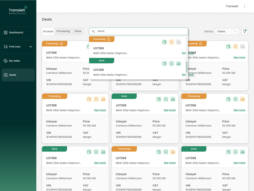Click orange truck icon on bottom-row middle Processing card
This screenshot has height=191, width=254.
[x=173, y=152]
